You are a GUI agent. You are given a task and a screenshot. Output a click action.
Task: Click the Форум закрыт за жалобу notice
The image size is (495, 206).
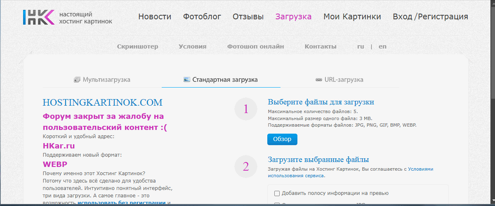(105, 122)
